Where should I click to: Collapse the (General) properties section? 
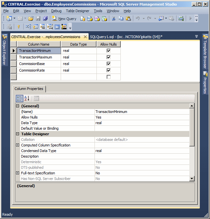(x=18, y=106)
